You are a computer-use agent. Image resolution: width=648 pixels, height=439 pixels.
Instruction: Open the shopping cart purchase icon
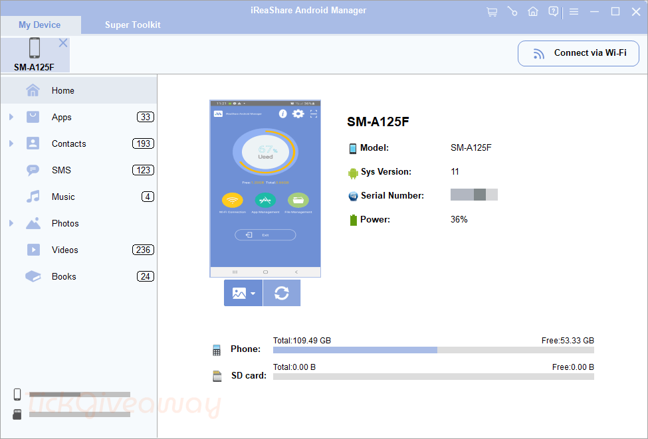tap(492, 11)
